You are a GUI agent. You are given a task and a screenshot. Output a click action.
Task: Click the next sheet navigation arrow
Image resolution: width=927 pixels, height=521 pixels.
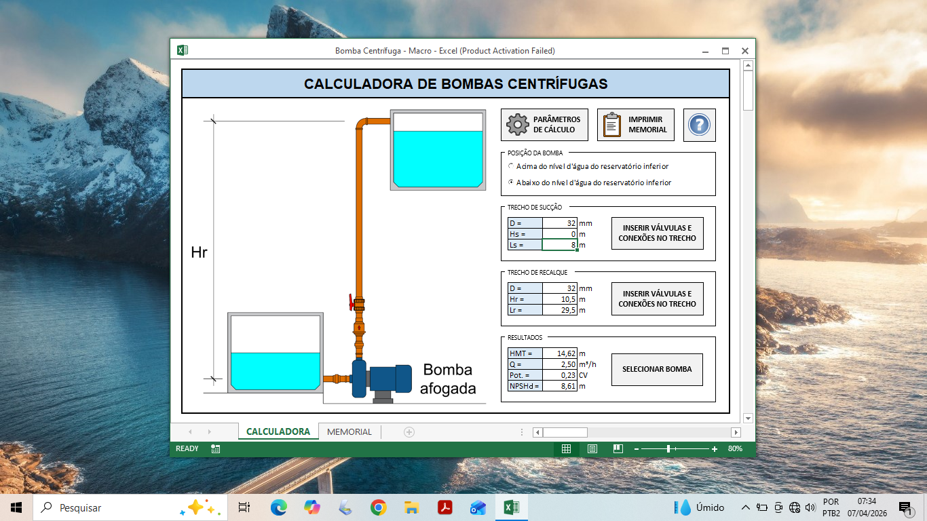[x=209, y=432]
